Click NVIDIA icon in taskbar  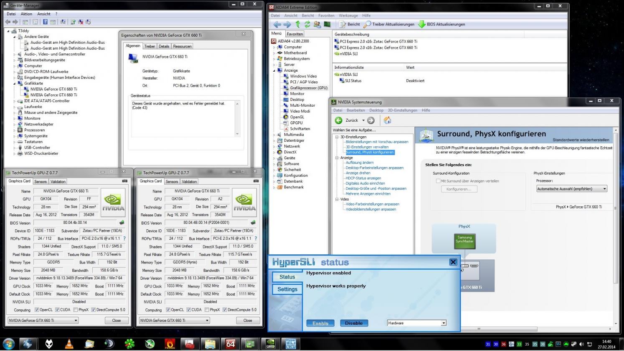270,343
